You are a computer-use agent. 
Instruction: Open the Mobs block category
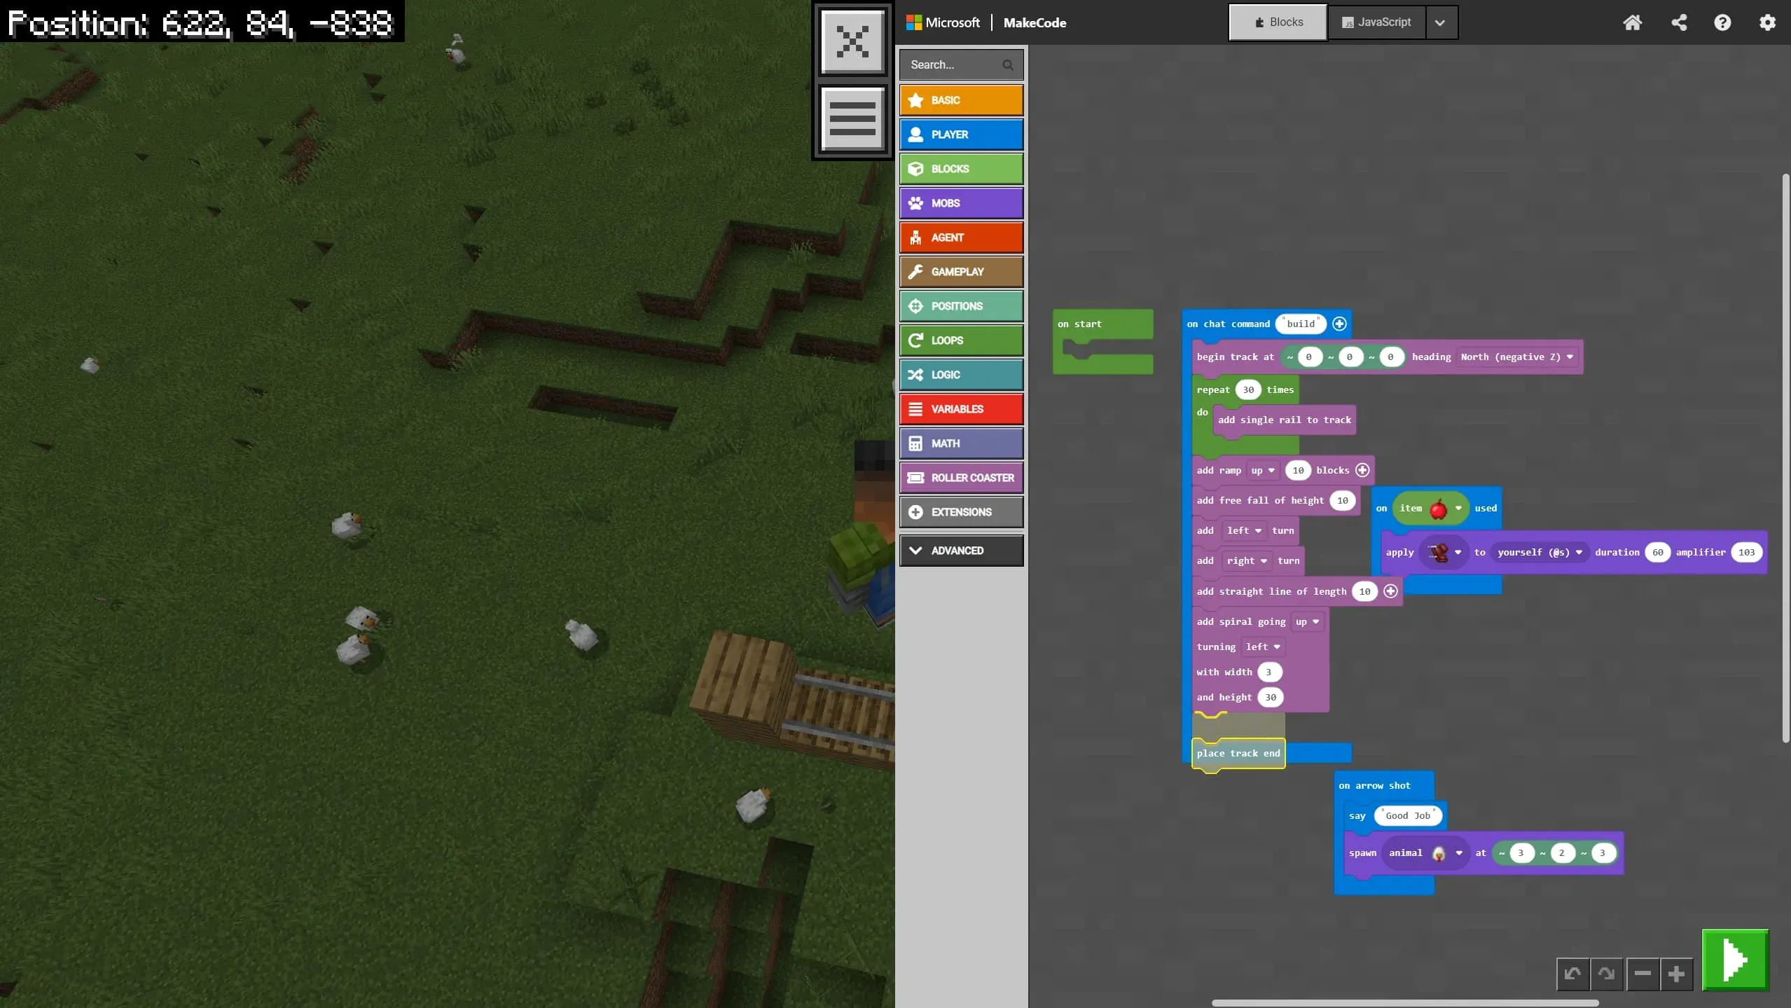(x=961, y=203)
